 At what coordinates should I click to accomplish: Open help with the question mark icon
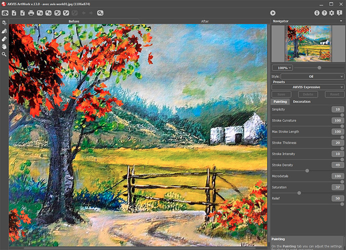[x=324, y=13]
